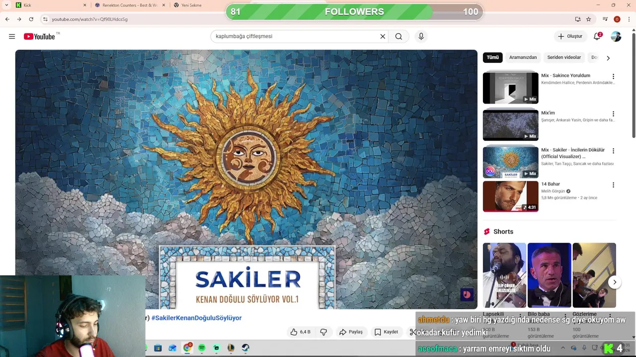Open the Short with the bearded singer
Viewport: 636px width, 357px height.
point(504,275)
